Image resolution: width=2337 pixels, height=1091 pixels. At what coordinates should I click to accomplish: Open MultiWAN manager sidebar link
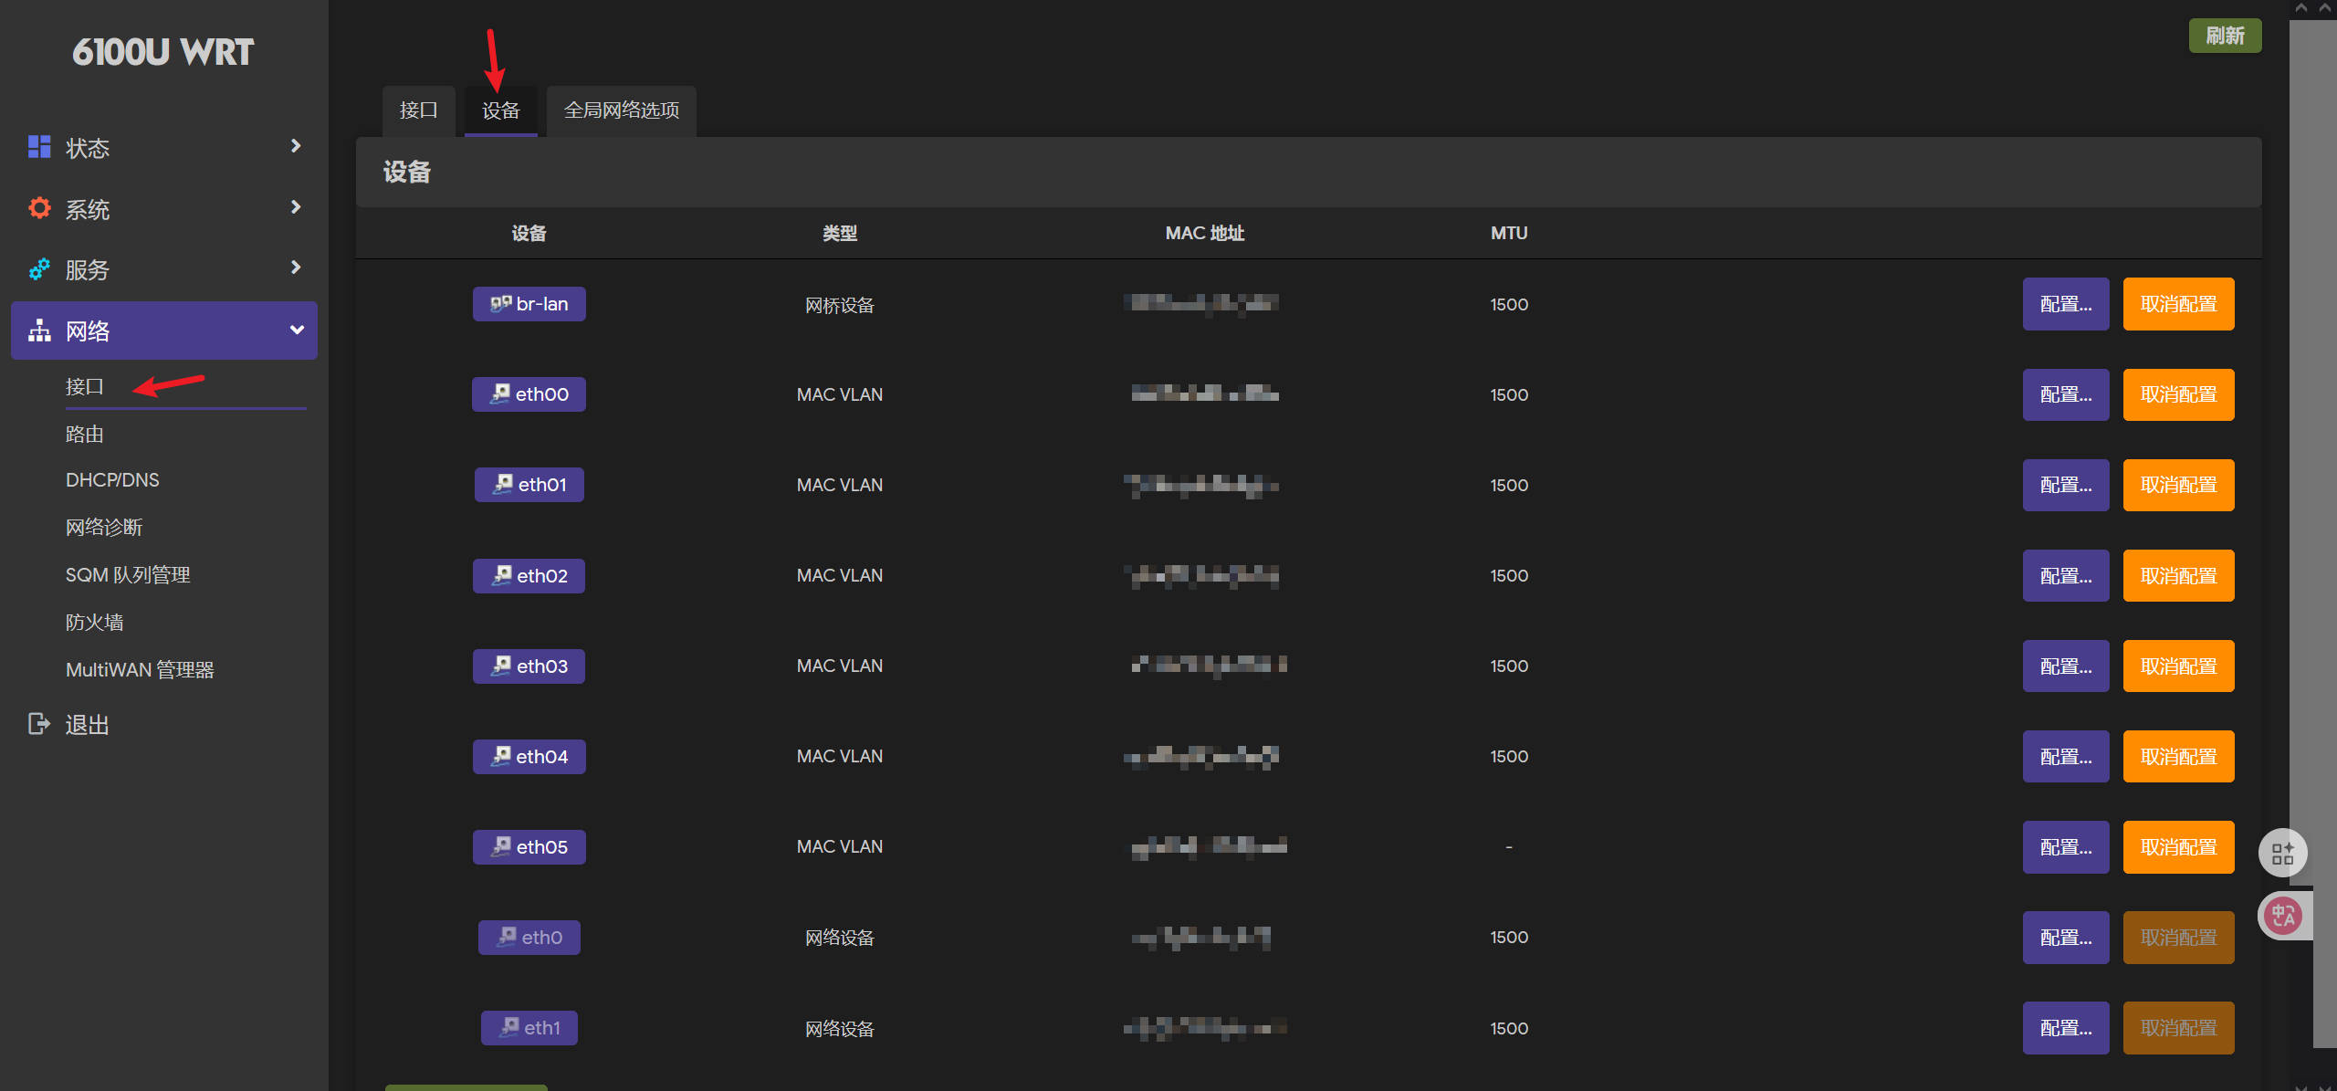point(140,670)
